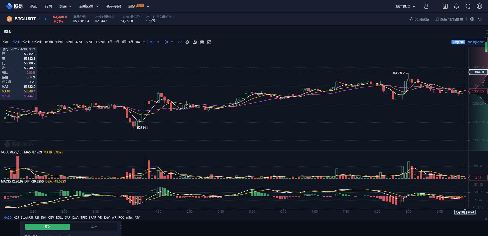Select the DMI indicator
The height and width of the screenshot is (236, 488).
44,218
